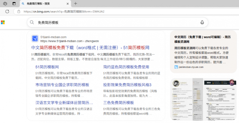Open the 汉语言文学专业新媒体运营简历 sublink
The width and height of the screenshot is (239, 123).
[x=64, y=103]
